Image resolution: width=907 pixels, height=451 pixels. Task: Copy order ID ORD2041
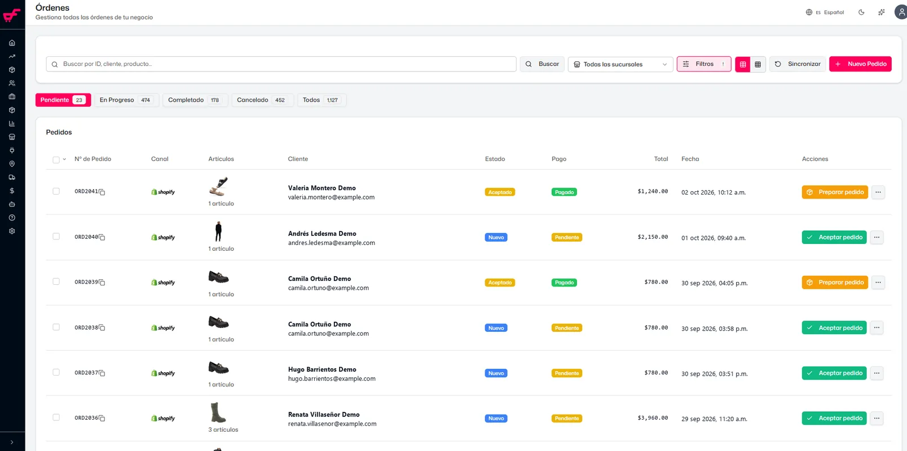[102, 192]
